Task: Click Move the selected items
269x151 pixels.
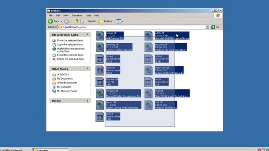Action: point(70,40)
